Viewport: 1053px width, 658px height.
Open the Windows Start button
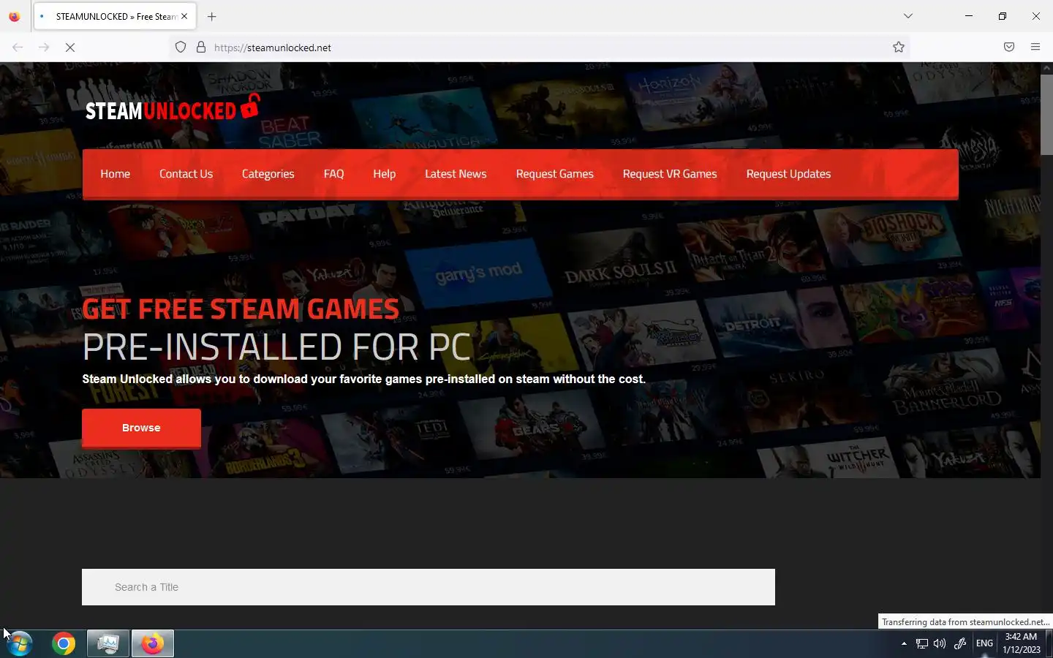click(x=19, y=644)
